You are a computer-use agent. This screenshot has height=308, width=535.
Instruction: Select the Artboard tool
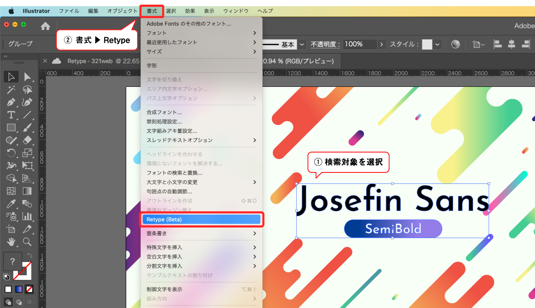[11, 229]
